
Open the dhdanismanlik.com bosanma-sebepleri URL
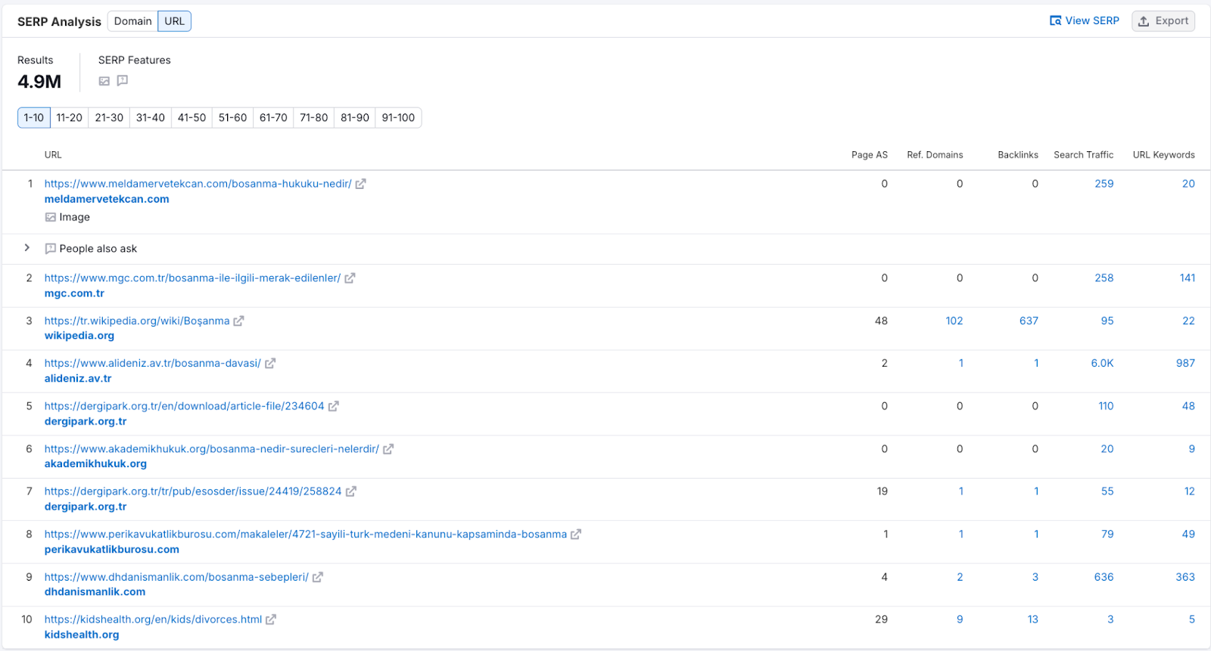[176, 577]
